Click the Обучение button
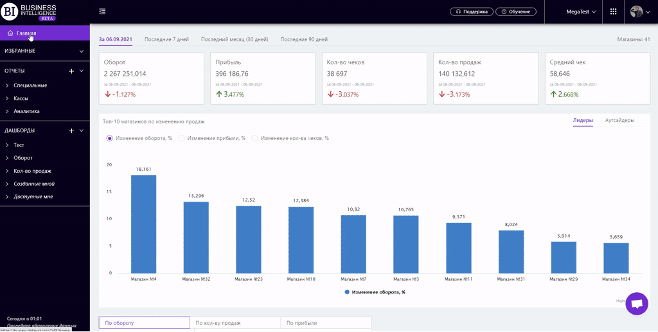The height and width of the screenshot is (332, 658). (517, 12)
